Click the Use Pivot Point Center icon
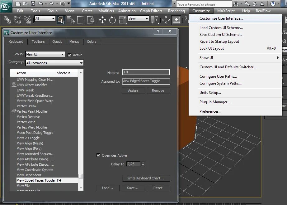The image size is (287, 205). (154, 20)
